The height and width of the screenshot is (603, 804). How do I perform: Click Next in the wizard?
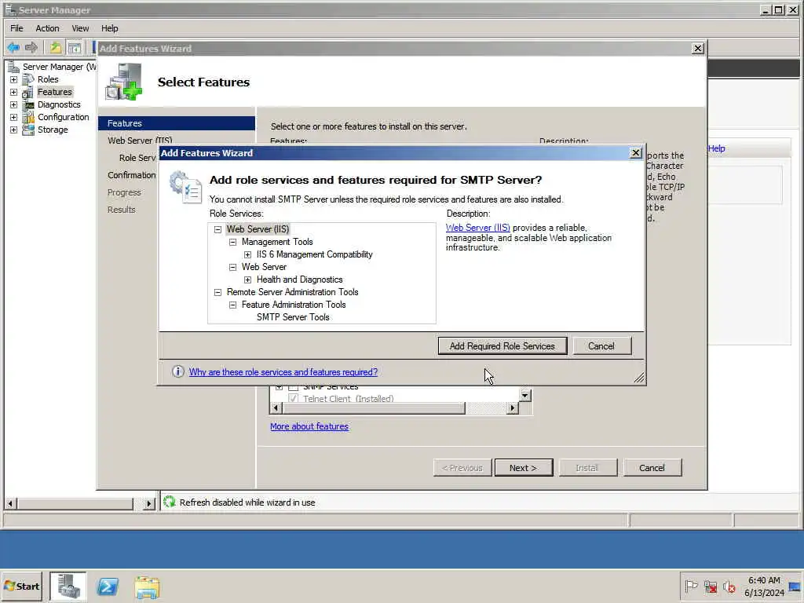(524, 468)
